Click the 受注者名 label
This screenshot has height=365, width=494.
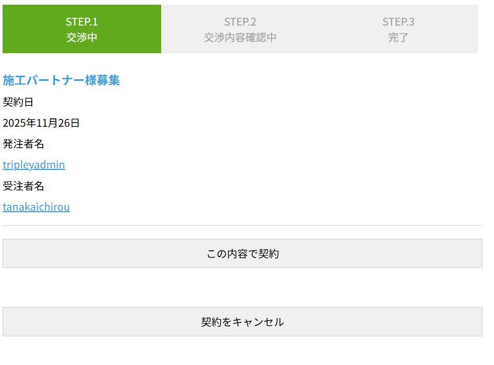click(x=23, y=186)
